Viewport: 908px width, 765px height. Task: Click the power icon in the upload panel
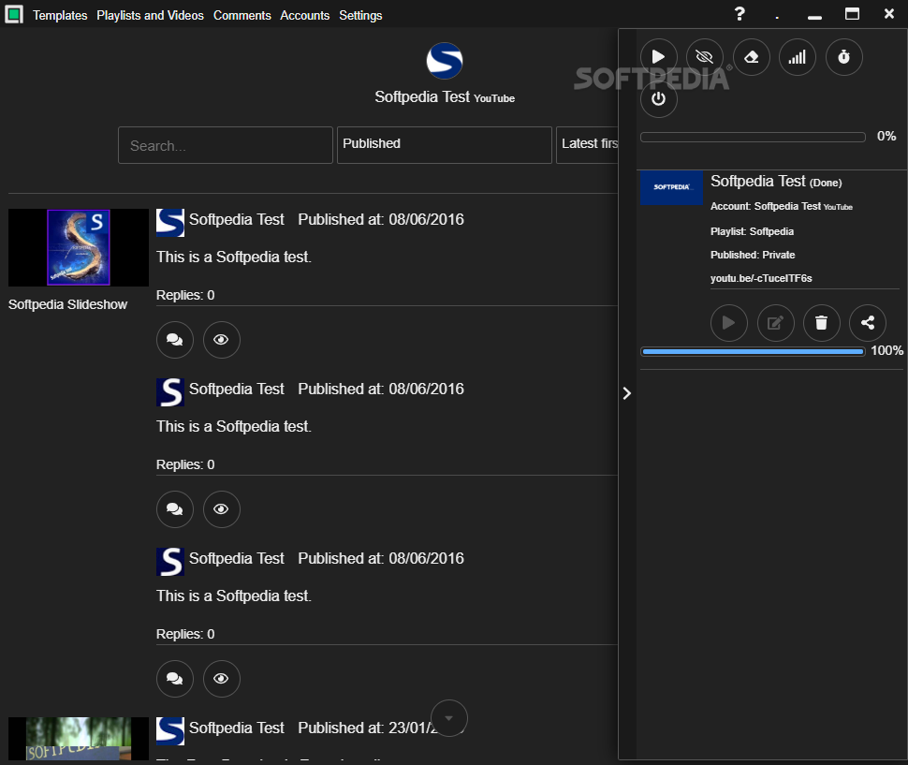coord(658,99)
